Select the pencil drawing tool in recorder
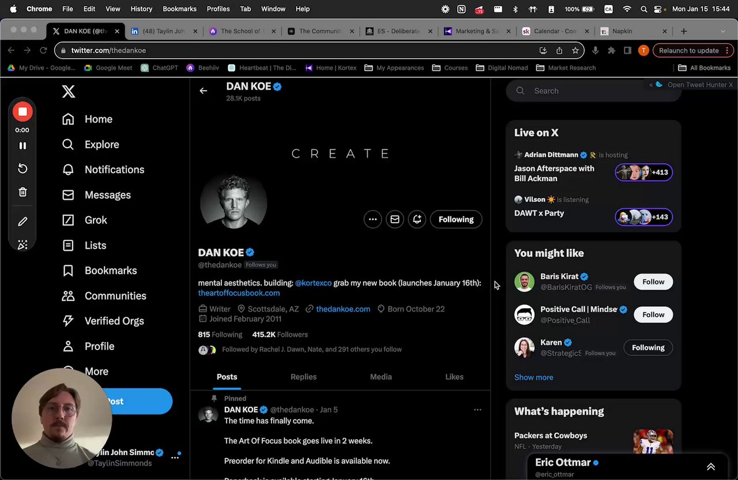 pos(22,222)
